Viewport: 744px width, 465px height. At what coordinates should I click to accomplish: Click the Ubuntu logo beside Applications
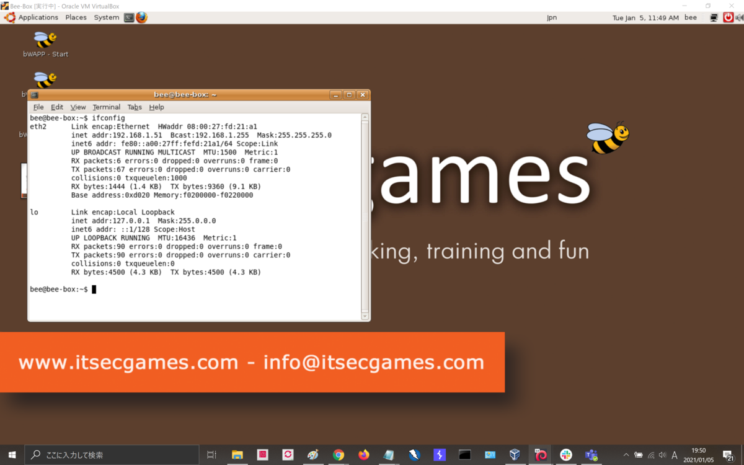pos(9,17)
